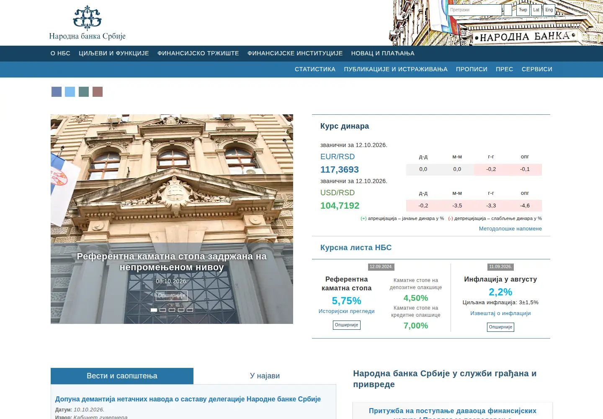Select fourth carousel slide indicator
603x419 pixels.
pyautogui.click(x=181, y=310)
